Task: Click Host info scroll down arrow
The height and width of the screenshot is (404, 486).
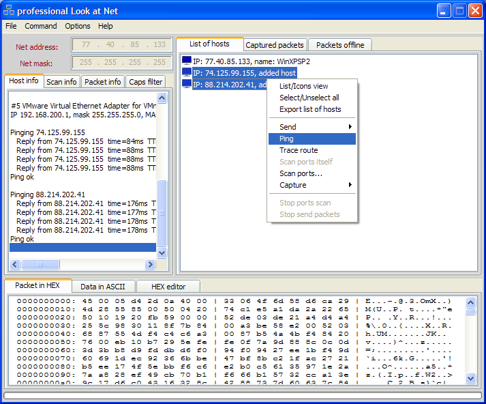Action: pyautogui.click(x=162, y=252)
